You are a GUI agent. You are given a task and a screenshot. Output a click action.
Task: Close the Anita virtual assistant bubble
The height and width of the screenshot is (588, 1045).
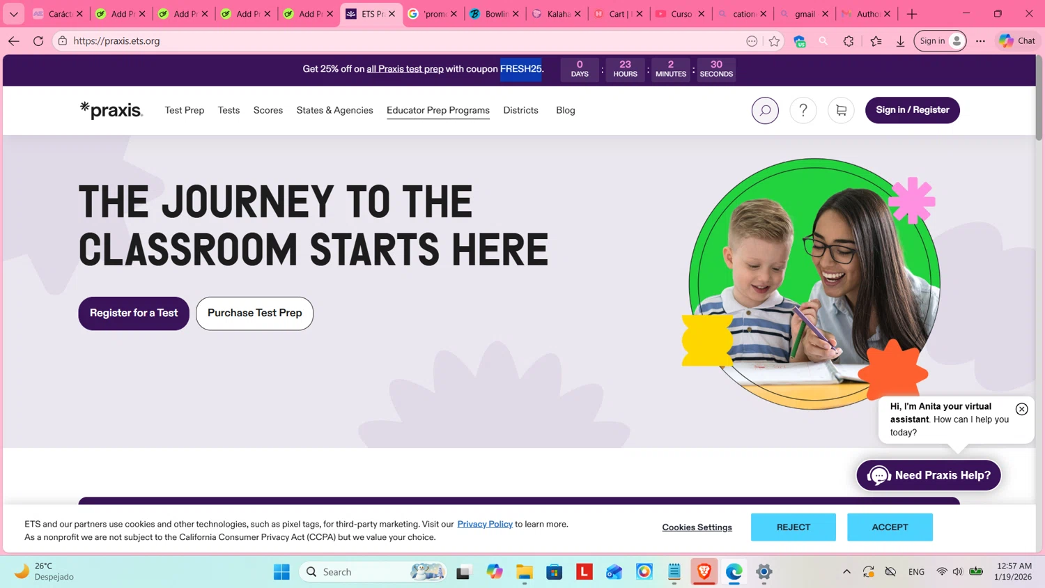coord(1022,409)
